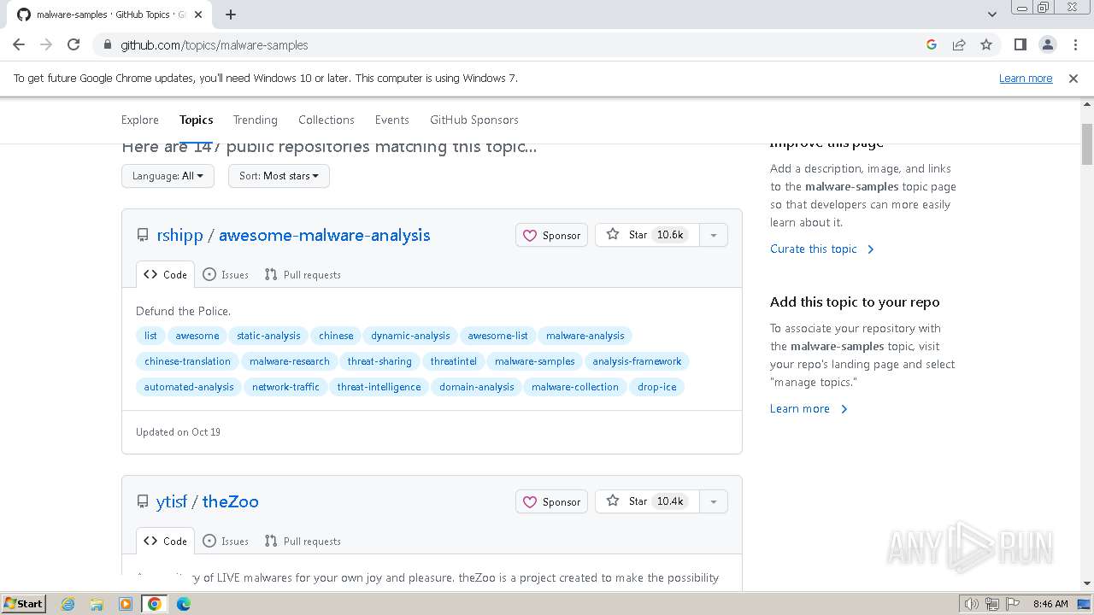Viewport: 1094px width, 615px height.
Task: Click the chinese topic tag
Action: pos(336,336)
